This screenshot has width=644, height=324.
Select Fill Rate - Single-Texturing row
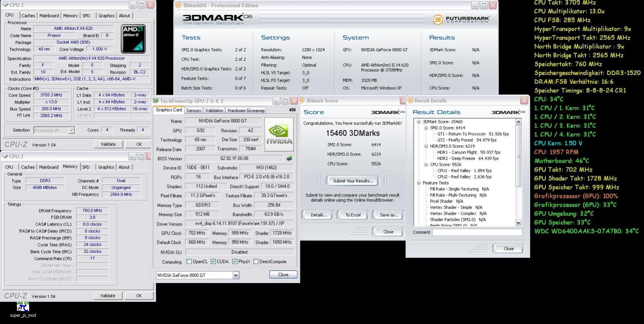(x=460, y=189)
